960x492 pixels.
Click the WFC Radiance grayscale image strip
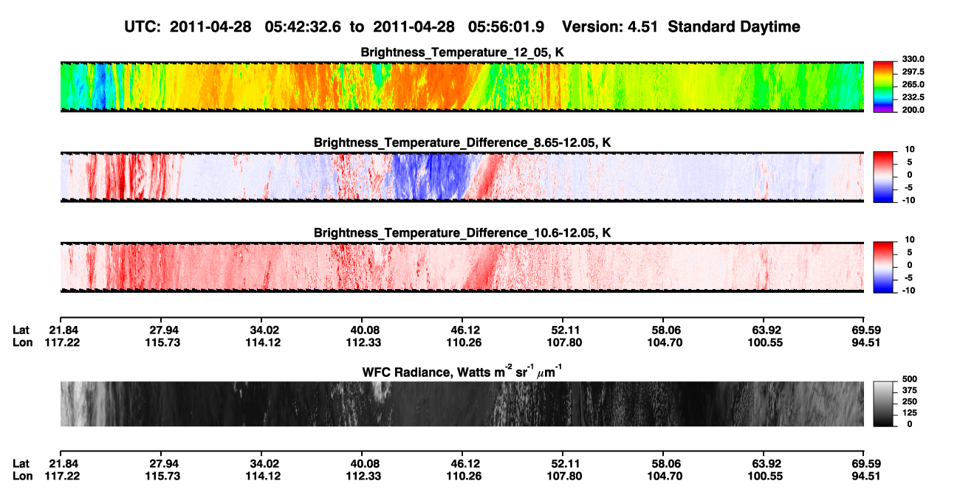click(462, 404)
